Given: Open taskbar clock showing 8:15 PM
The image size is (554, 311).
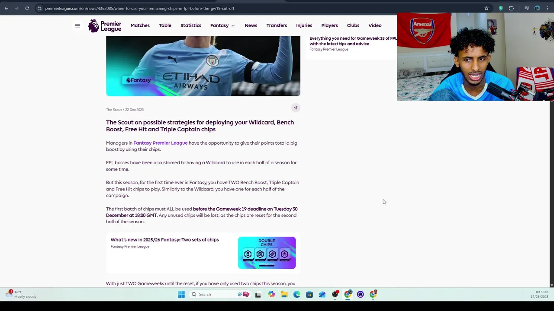Looking at the screenshot, I should 539,295.
